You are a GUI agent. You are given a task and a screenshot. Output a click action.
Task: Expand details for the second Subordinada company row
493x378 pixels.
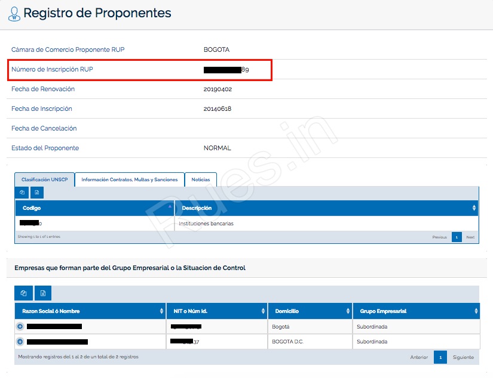(x=19, y=341)
